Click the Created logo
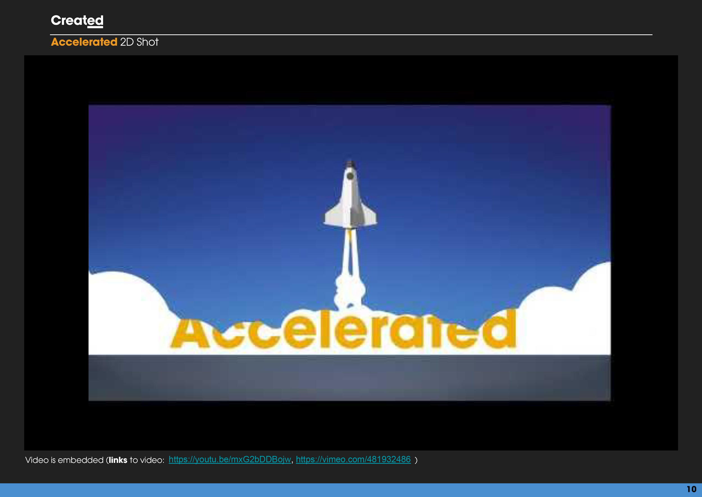Image resolution: width=702 pixels, height=497 pixels. [x=77, y=21]
